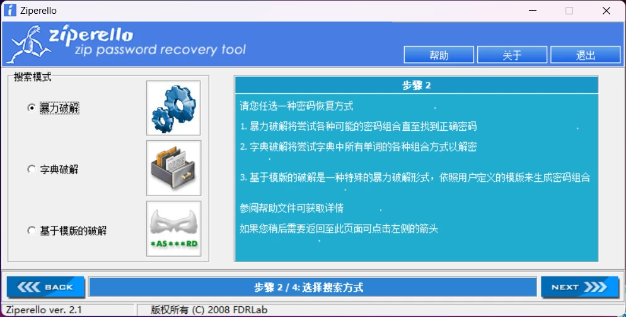The image size is (626, 317).
Task: Click the blue gears brute-force icon
Action: [173, 108]
